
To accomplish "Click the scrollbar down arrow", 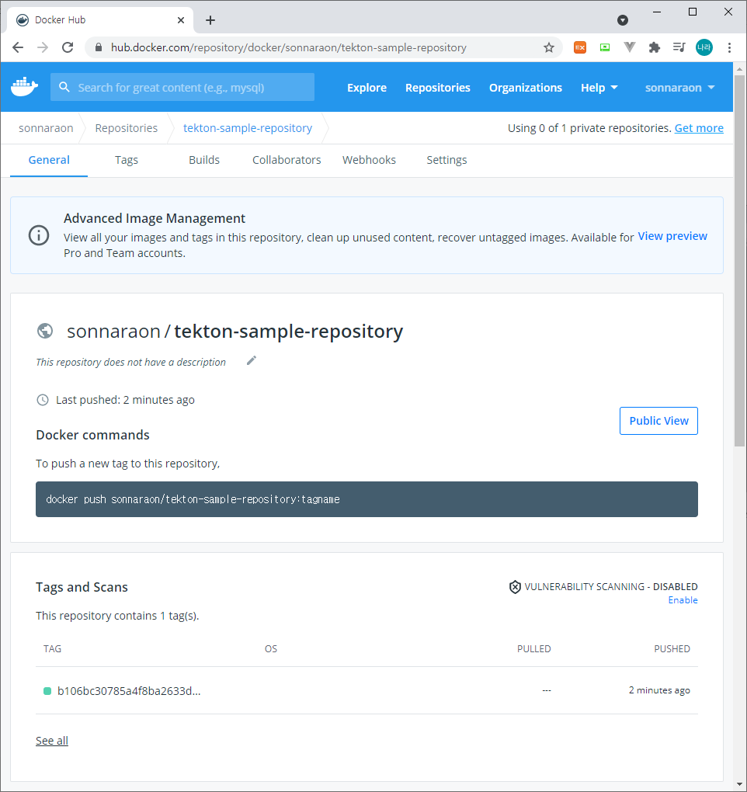I will click(739, 784).
